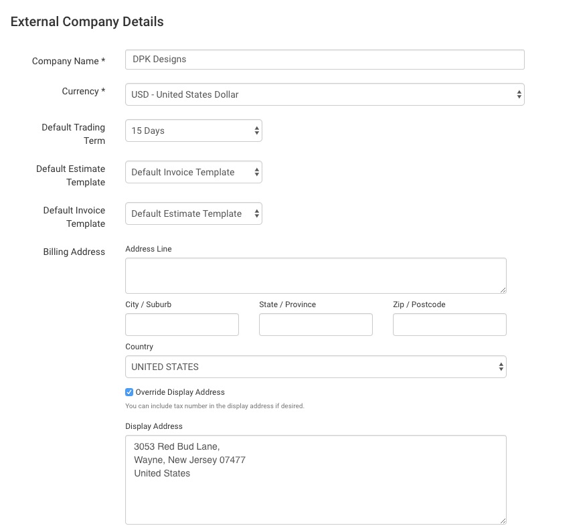Click the Address Line textarea resize grip
The width and height of the screenshot is (581, 532).
tap(503, 290)
